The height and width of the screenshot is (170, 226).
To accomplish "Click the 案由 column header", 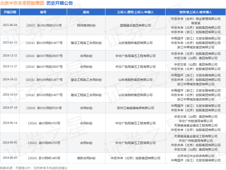I will (x=86, y=12).
